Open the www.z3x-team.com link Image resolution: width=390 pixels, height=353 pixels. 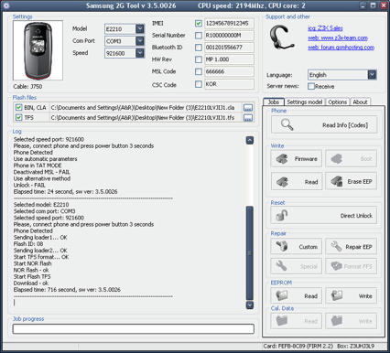pos(338,37)
